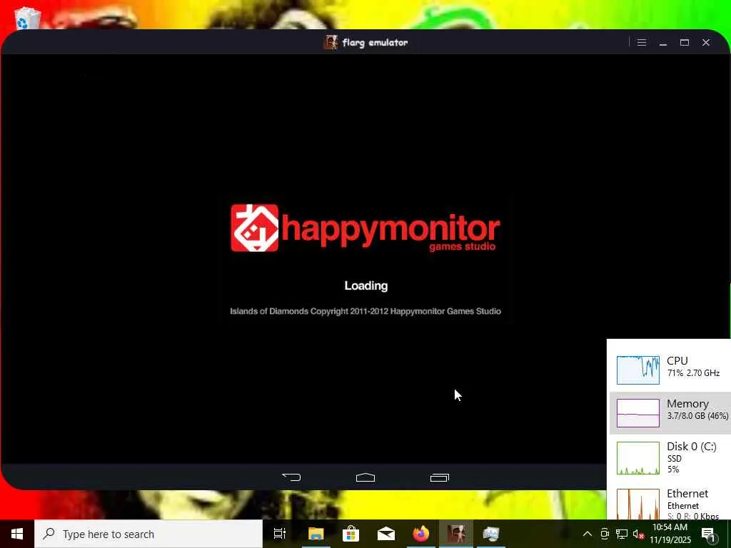Viewport: 731px width, 548px height.
Task: Close the flarg emulator window
Action: pos(706,42)
